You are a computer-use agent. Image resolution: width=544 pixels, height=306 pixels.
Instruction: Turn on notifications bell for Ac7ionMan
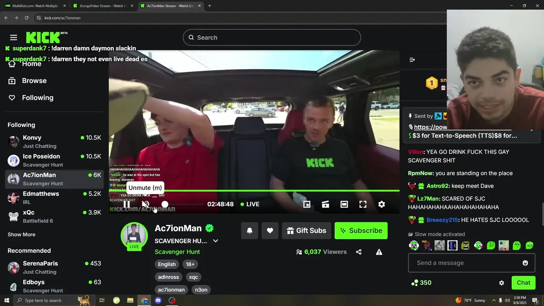(x=249, y=230)
